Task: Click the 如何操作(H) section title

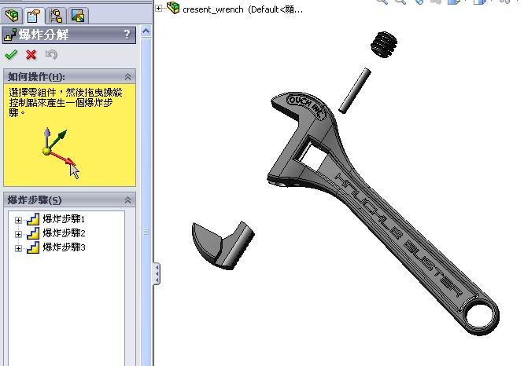Action: [x=36, y=77]
